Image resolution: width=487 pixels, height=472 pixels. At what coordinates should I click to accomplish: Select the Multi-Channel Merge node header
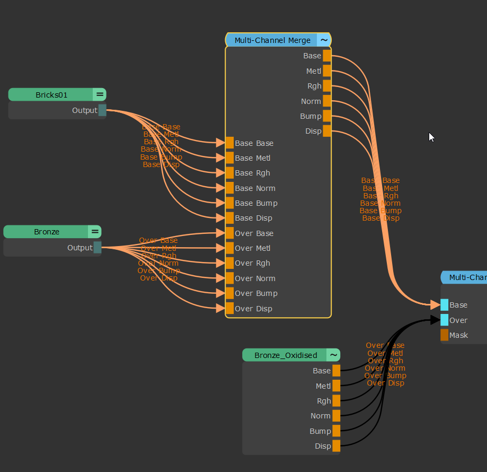click(x=272, y=40)
